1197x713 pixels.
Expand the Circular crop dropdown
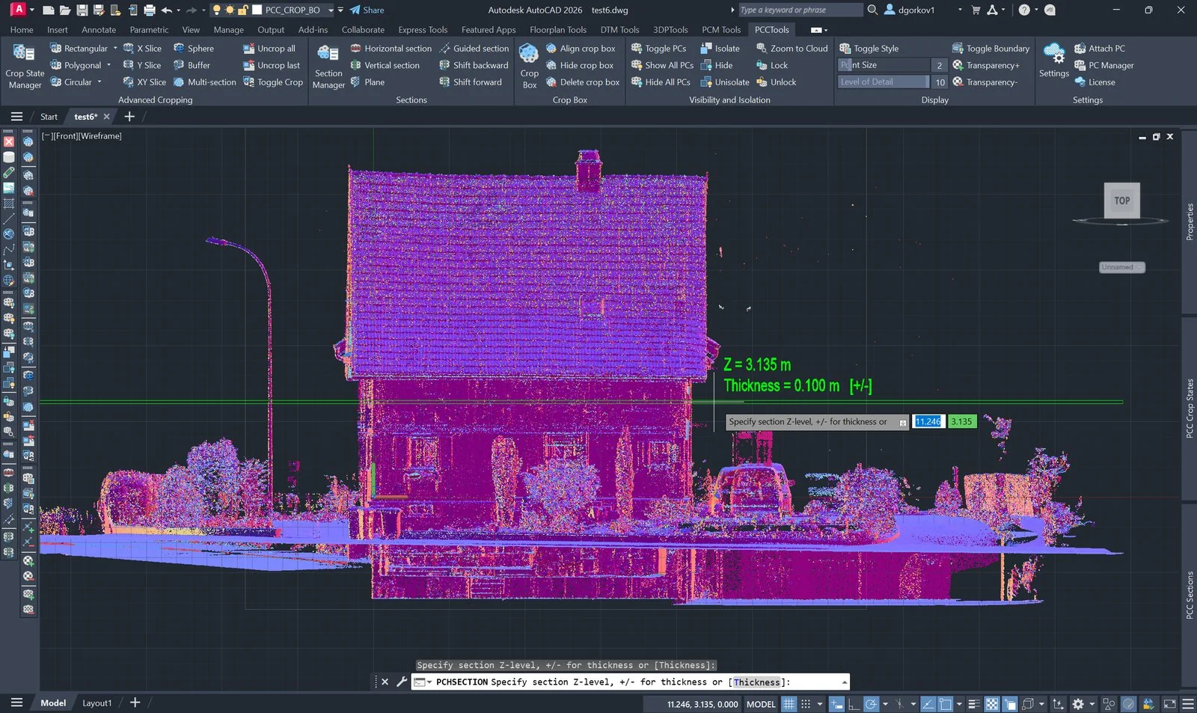click(x=100, y=82)
